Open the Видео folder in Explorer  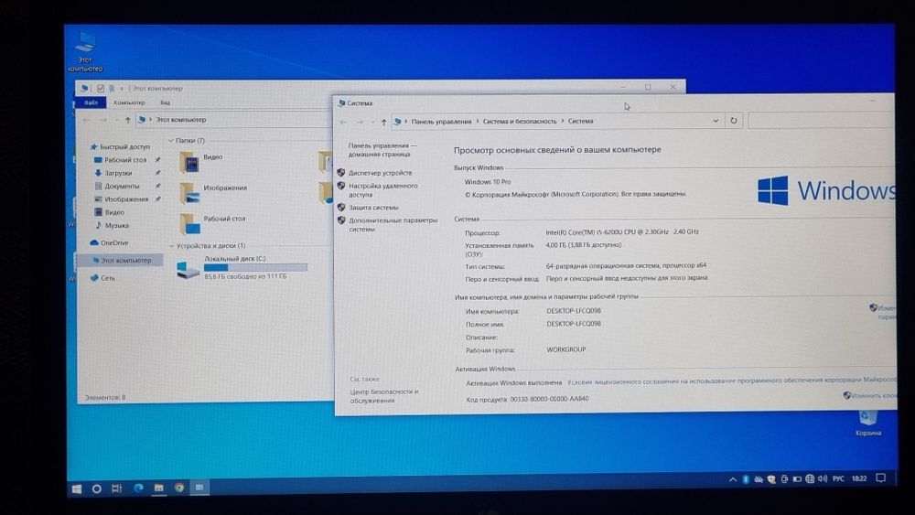point(202,162)
